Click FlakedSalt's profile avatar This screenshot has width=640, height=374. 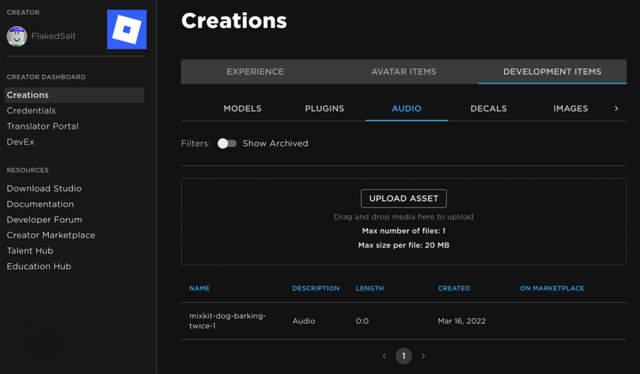(x=17, y=36)
